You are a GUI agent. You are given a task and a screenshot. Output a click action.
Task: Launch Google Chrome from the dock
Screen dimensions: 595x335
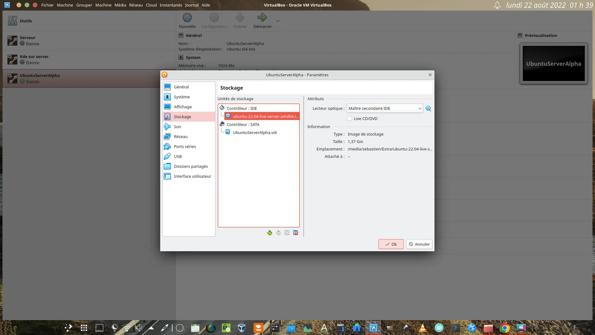[x=505, y=328]
